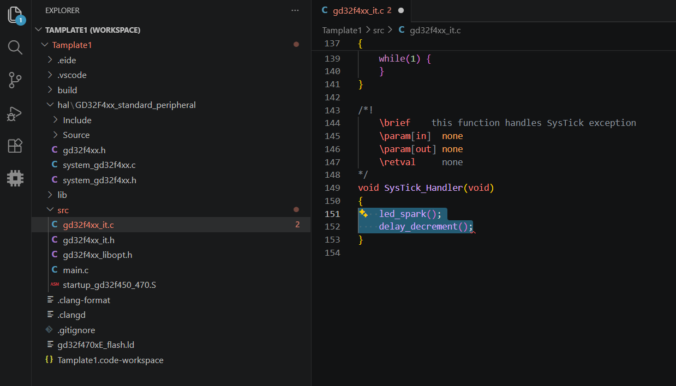Screen dimensions: 676x386
Task: Collapse the src folder
Action: (50, 210)
